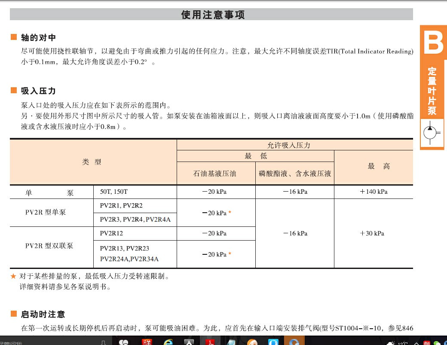Switch to the active orange taskbar app
Image resolution: width=447 pixels, height=345 pixels.
coord(294,342)
